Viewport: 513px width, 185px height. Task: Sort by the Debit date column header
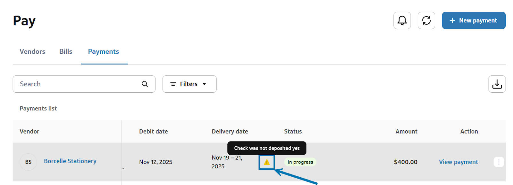click(x=153, y=131)
